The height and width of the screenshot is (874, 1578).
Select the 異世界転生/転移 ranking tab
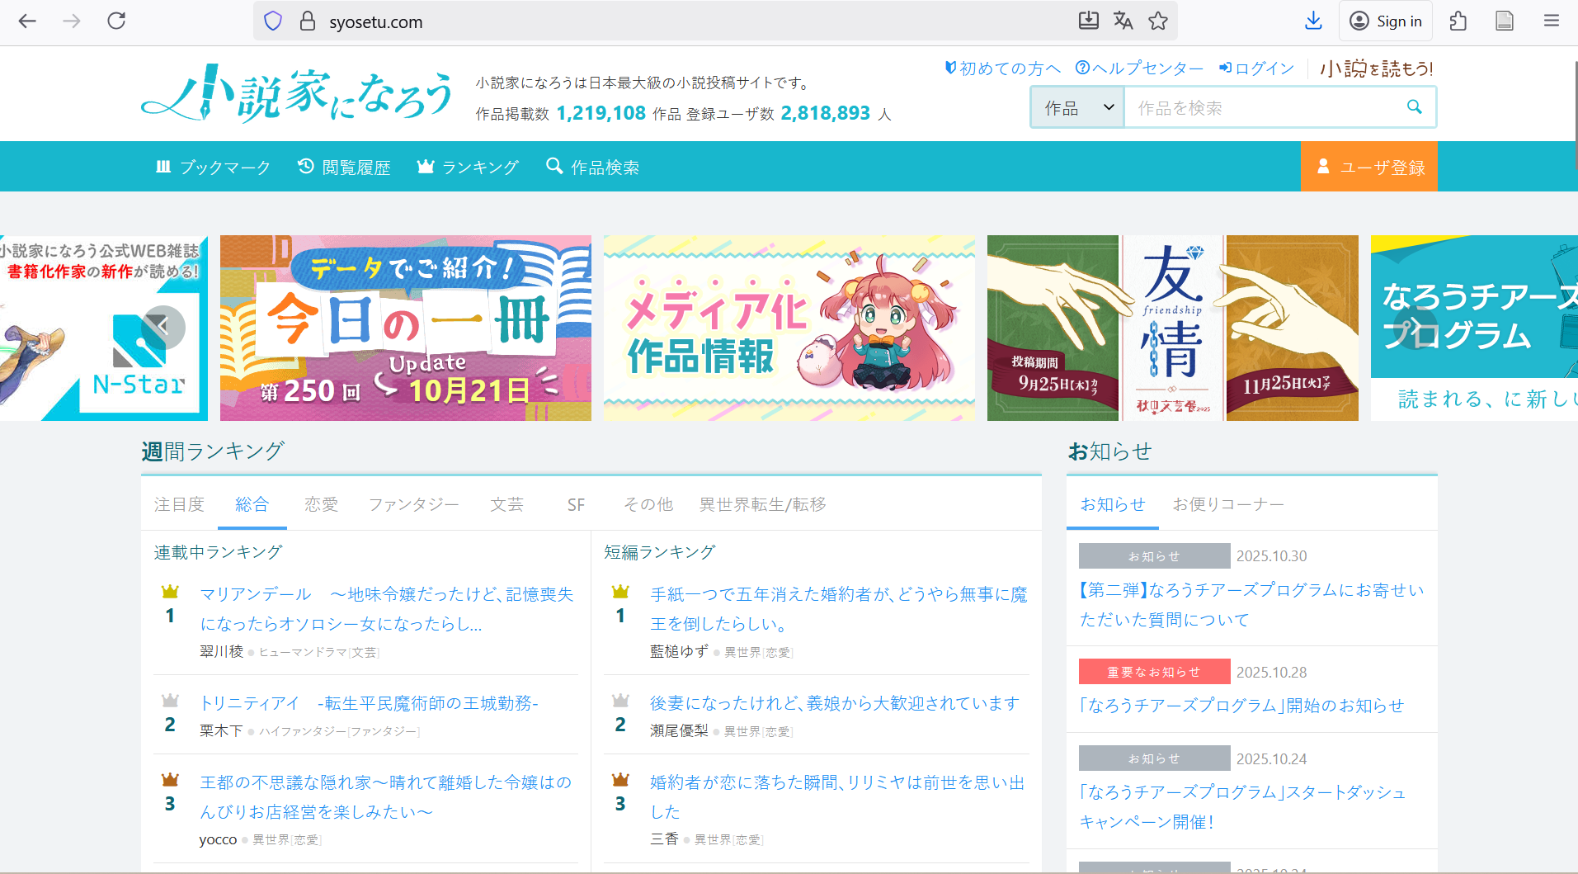pyautogui.click(x=762, y=504)
